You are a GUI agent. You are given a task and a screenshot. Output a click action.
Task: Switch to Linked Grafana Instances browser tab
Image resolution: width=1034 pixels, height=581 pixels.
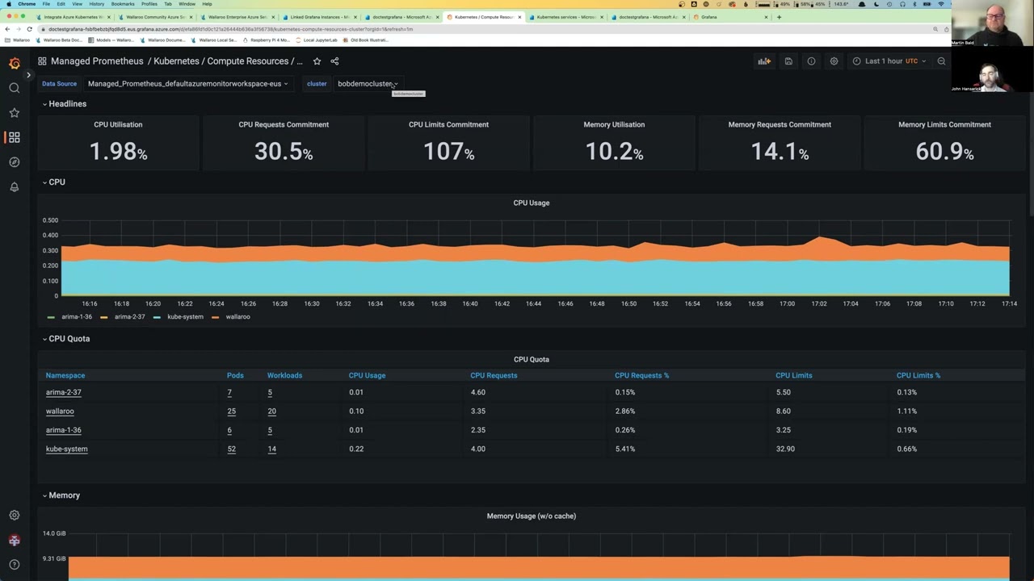pyautogui.click(x=319, y=17)
